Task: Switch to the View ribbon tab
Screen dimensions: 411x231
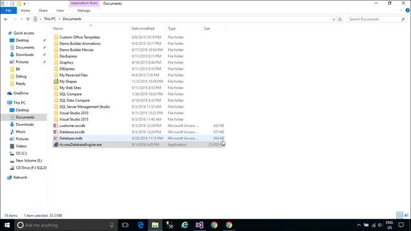Action: (x=60, y=10)
